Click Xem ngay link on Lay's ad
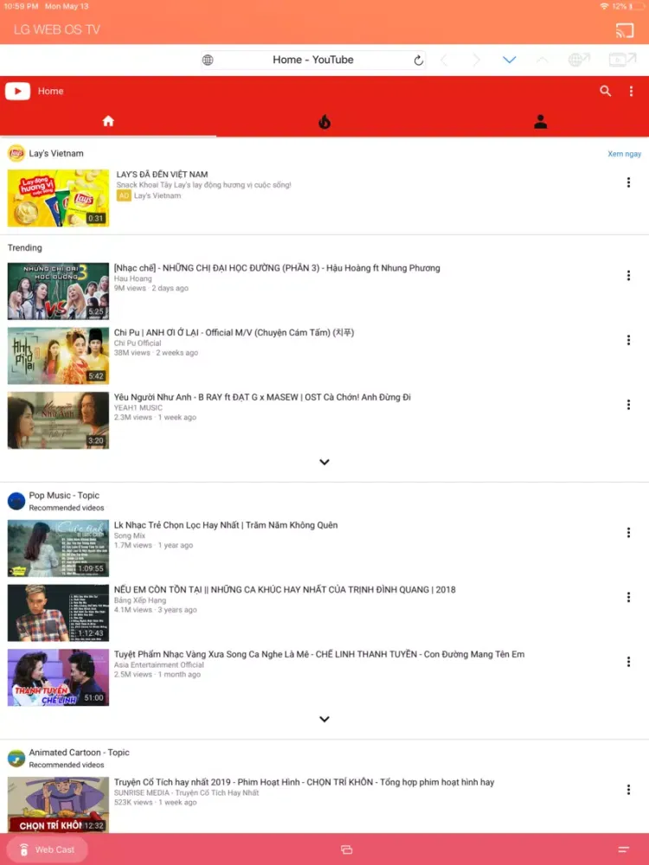 [x=624, y=154]
